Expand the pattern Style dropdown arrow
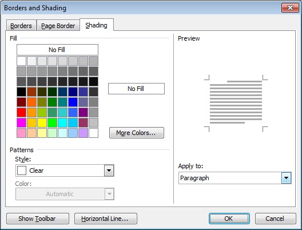Image resolution: width=302 pixels, height=230 pixels. [x=109, y=170]
